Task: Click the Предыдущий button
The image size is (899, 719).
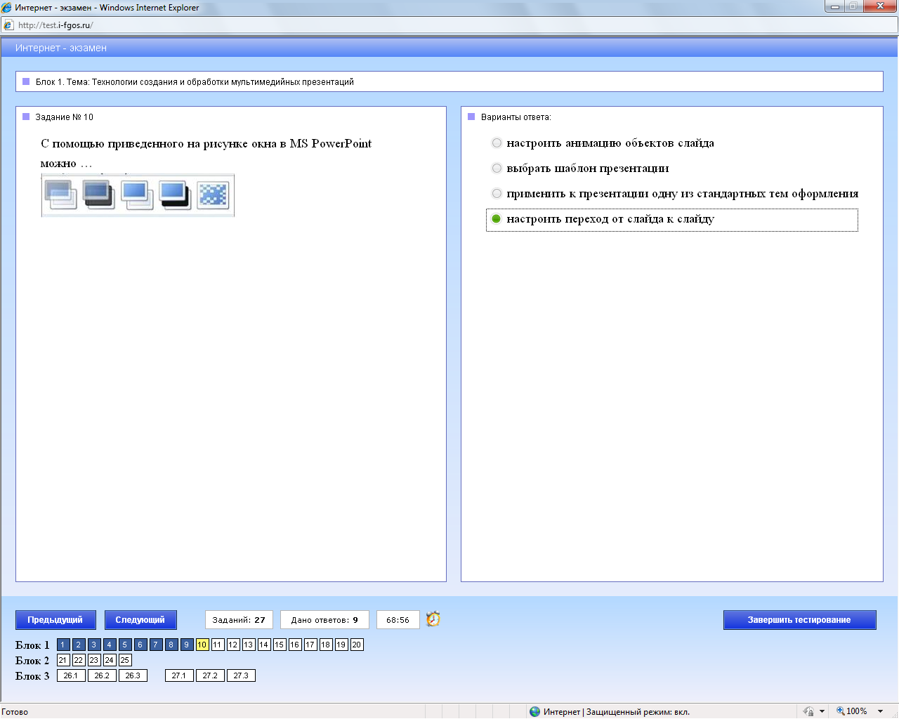Action: point(55,620)
